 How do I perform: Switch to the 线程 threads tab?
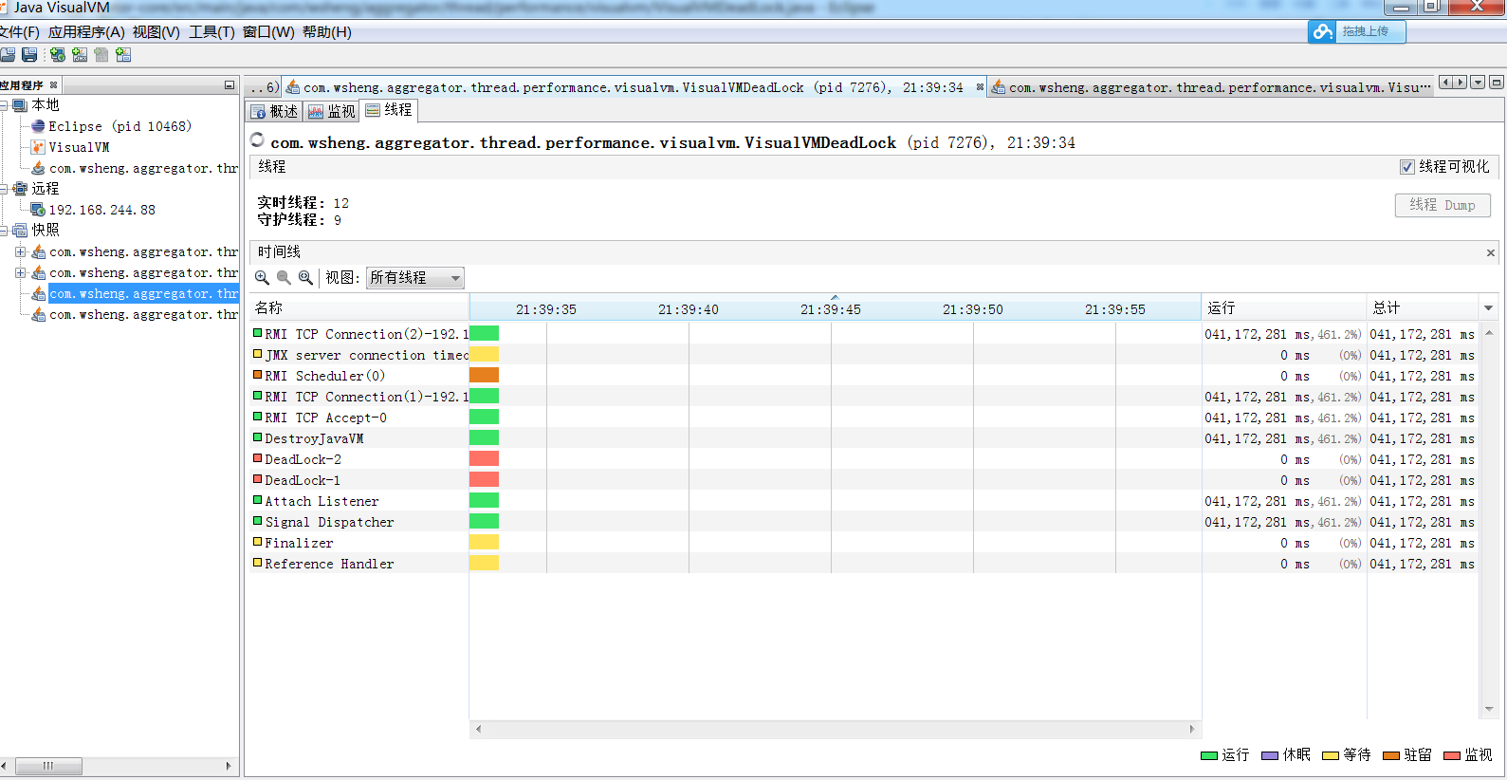pyautogui.click(x=389, y=110)
